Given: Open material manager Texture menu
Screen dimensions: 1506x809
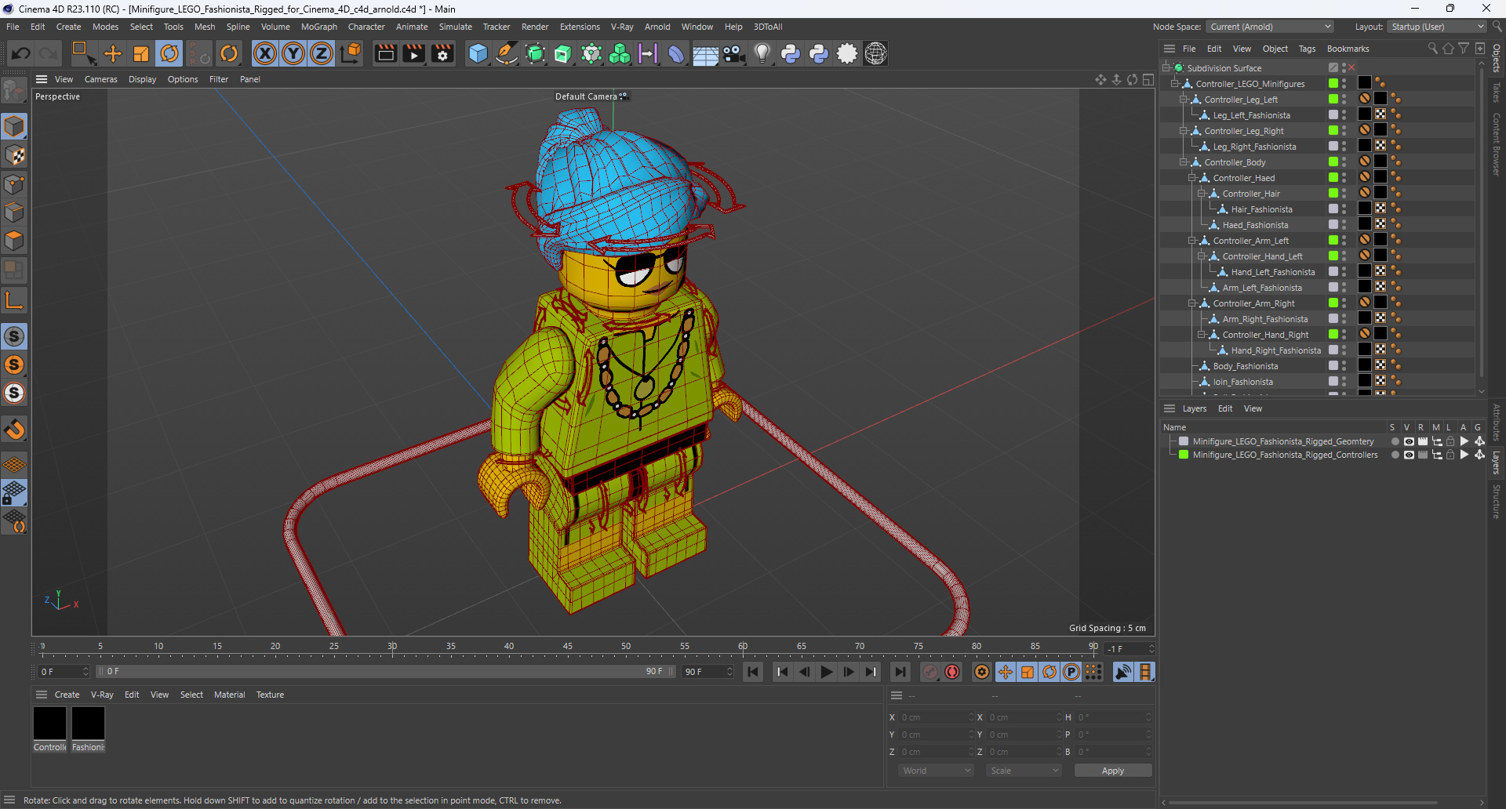Looking at the screenshot, I should point(270,695).
